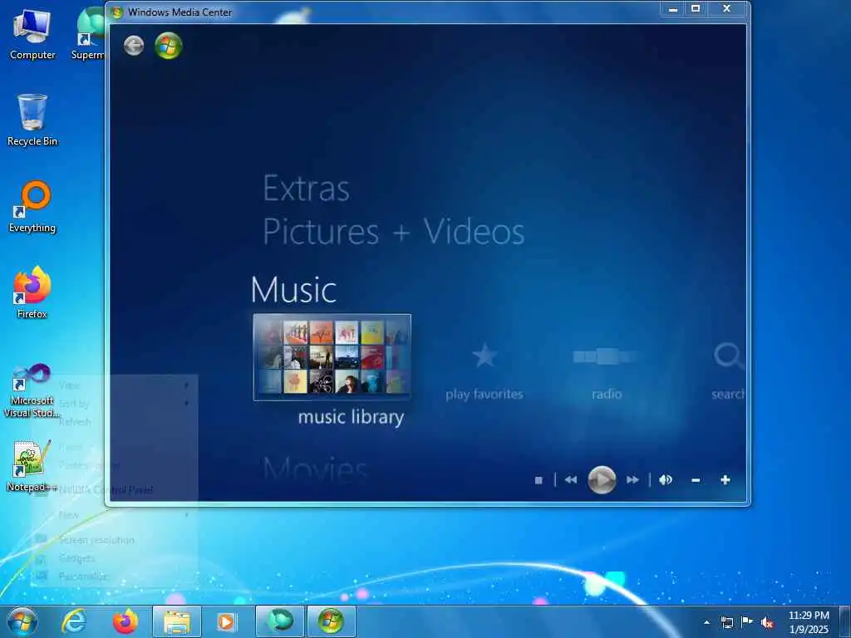Viewport: 851px width, 638px height.
Task: Lower volume with minus button
Action: tap(696, 480)
